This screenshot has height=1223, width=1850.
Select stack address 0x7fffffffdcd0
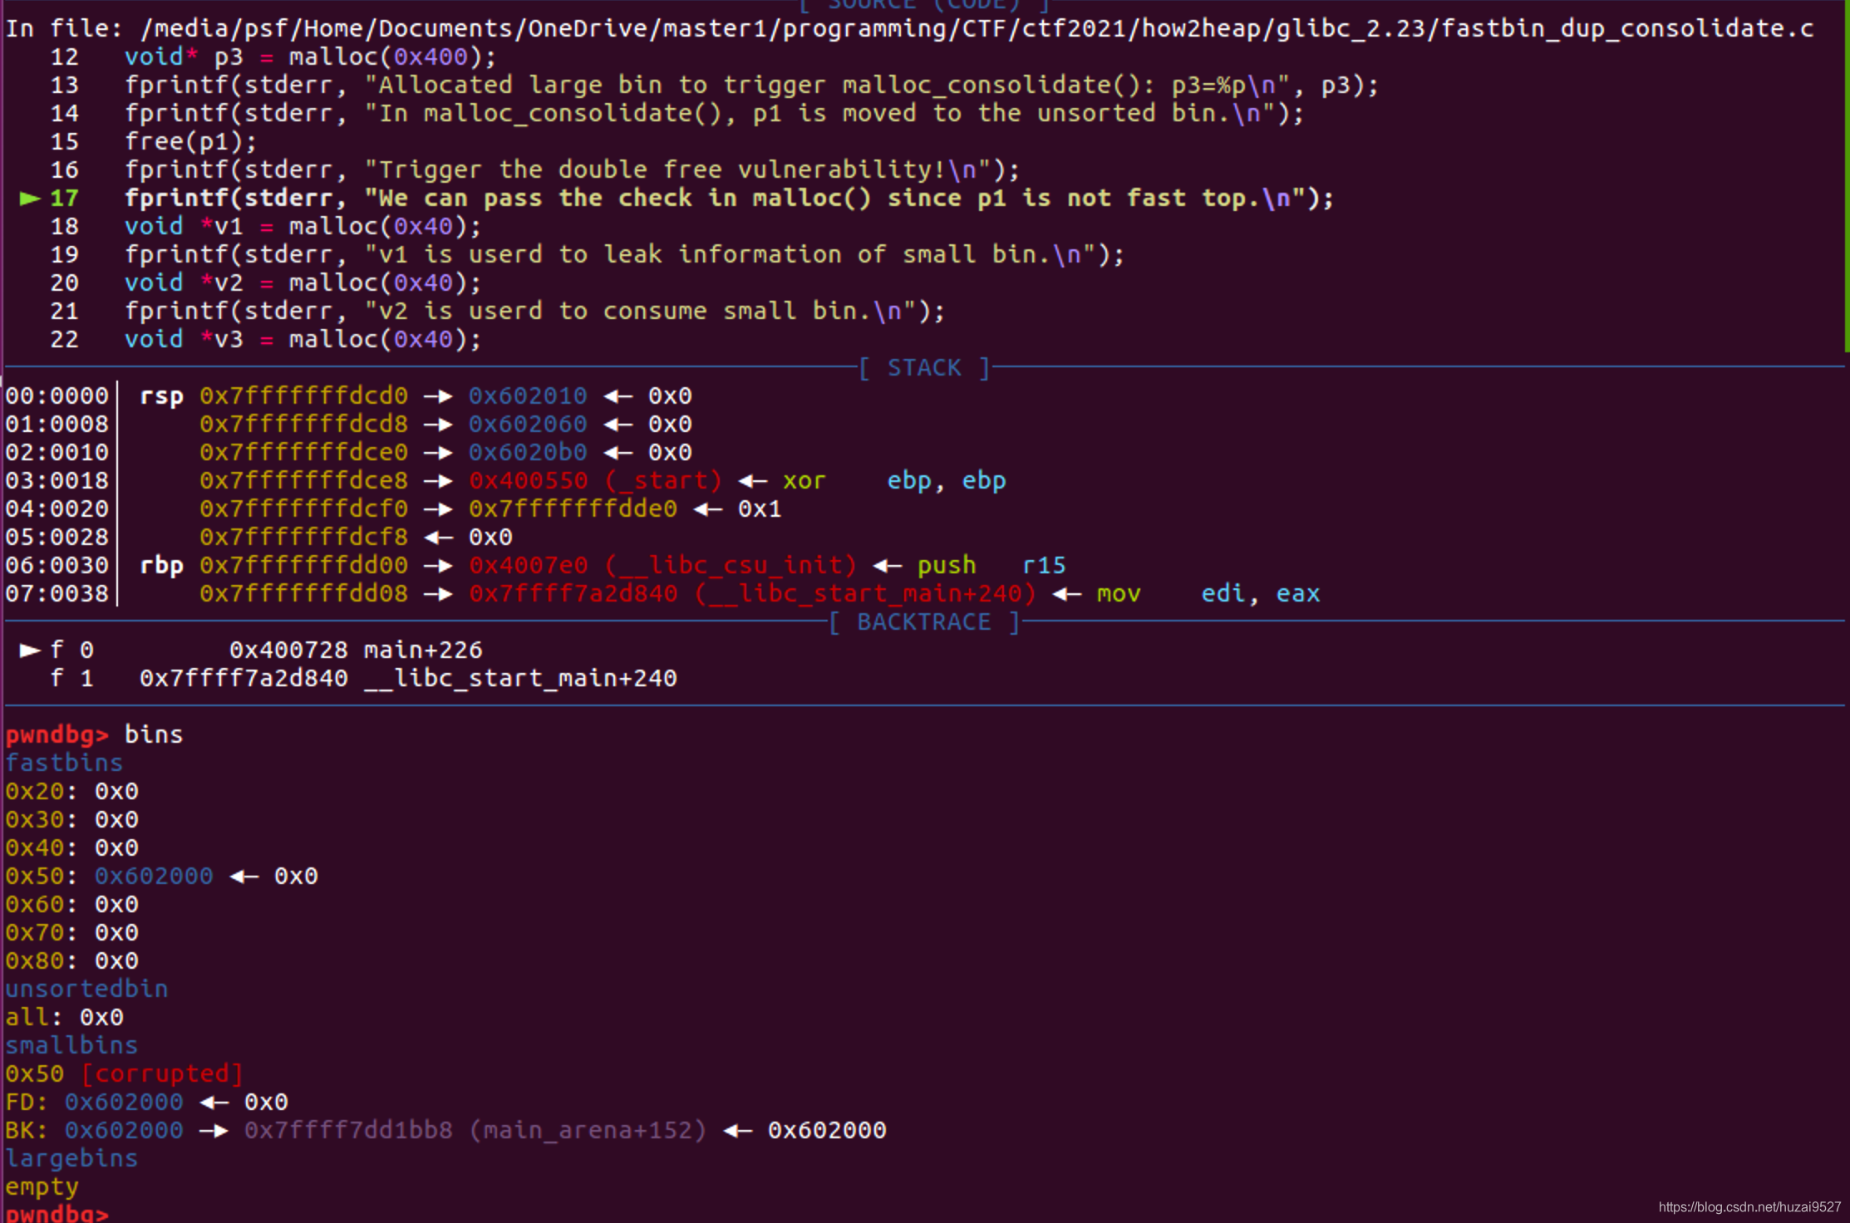[x=303, y=396]
